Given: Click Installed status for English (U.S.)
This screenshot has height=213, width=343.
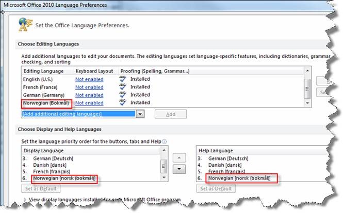Looking at the screenshot, I should tap(140, 79).
